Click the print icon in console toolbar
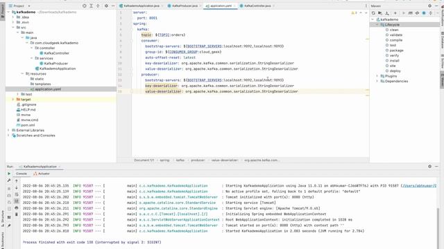This screenshot has height=249, width=444. (x=17, y=207)
